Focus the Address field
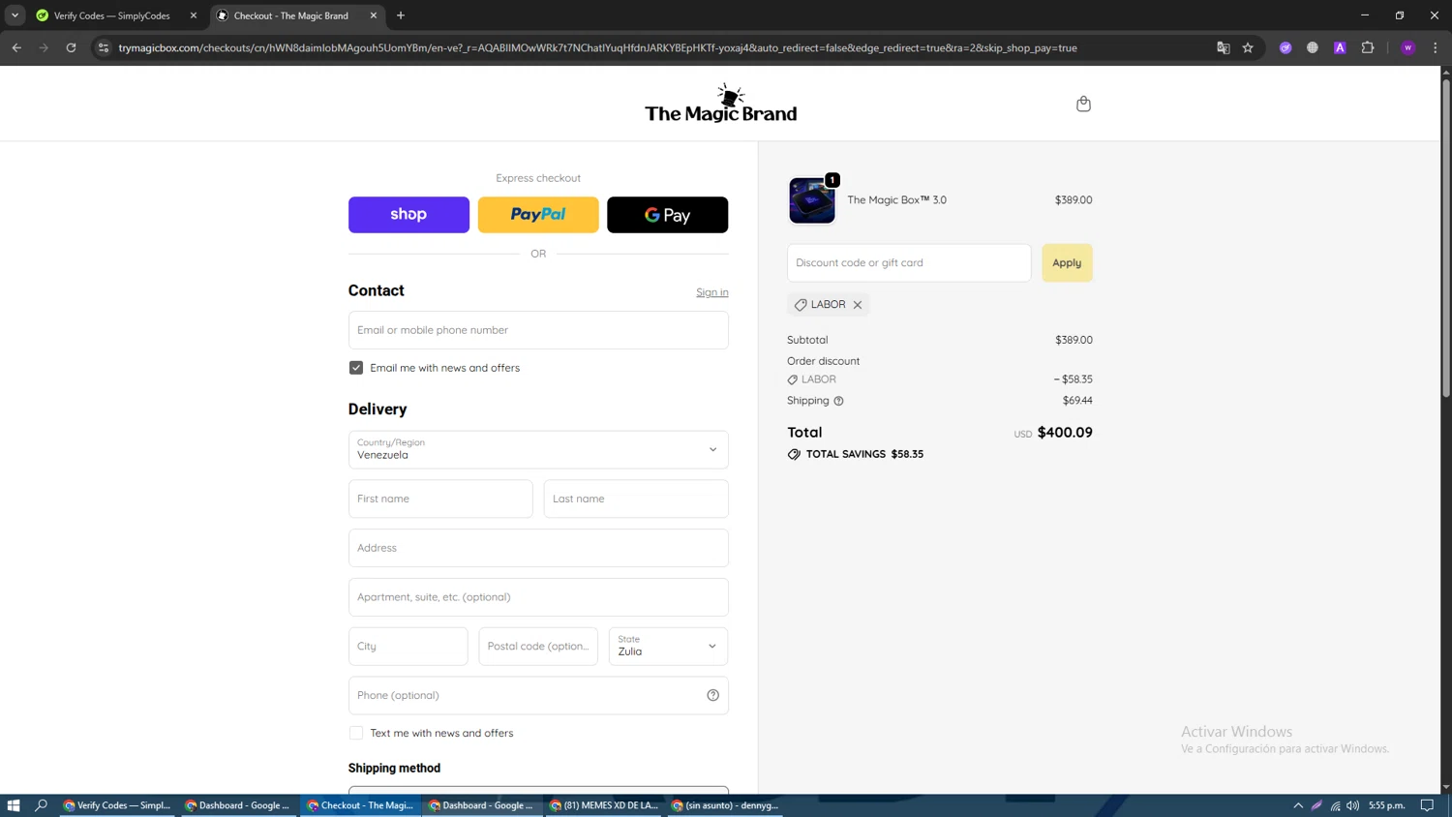 click(538, 548)
